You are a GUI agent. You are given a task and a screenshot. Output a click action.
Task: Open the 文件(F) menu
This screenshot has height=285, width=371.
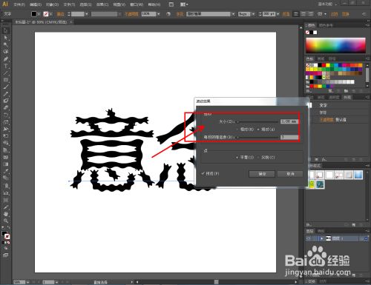19,4
